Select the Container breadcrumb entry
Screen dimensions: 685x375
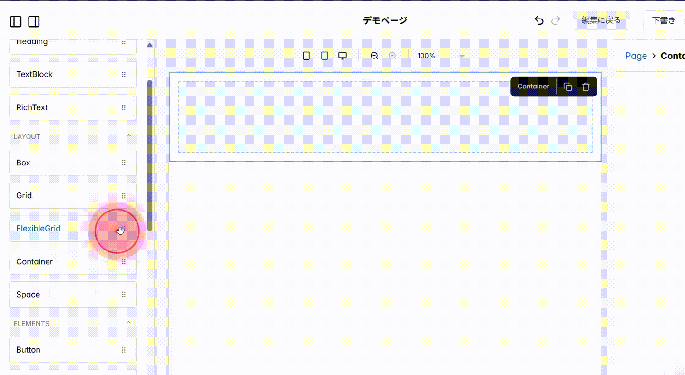[673, 56]
